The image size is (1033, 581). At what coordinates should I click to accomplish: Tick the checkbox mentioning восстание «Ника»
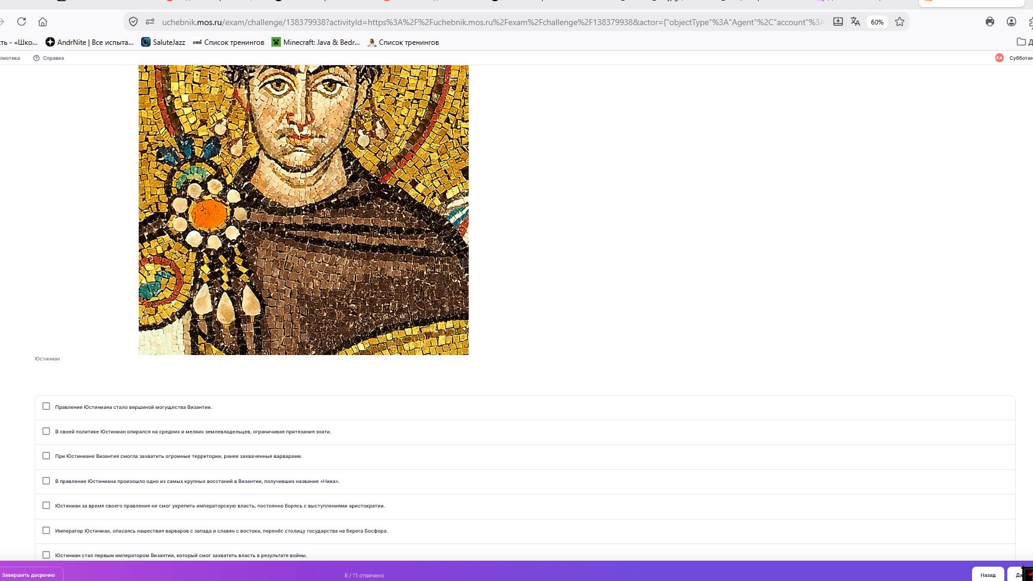(x=46, y=481)
